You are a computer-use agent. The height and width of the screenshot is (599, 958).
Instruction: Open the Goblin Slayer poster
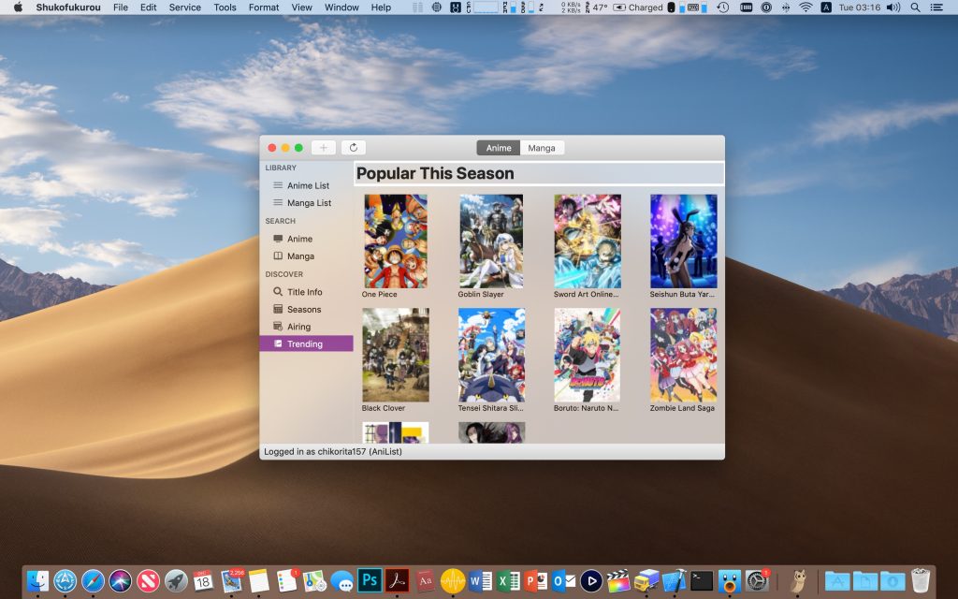pyautogui.click(x=491, y=241)
